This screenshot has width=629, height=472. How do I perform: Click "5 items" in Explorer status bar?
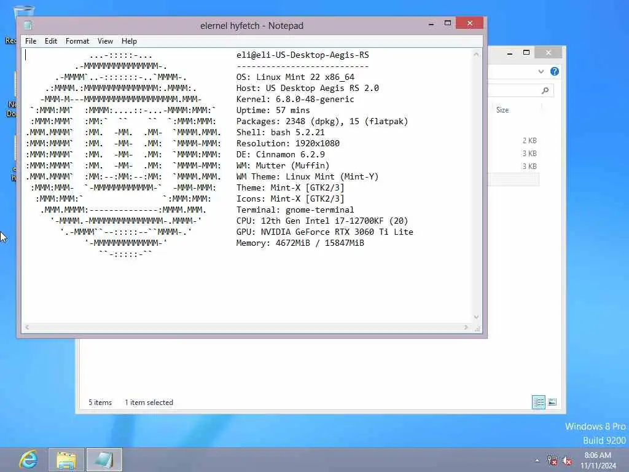click(100, 402)
